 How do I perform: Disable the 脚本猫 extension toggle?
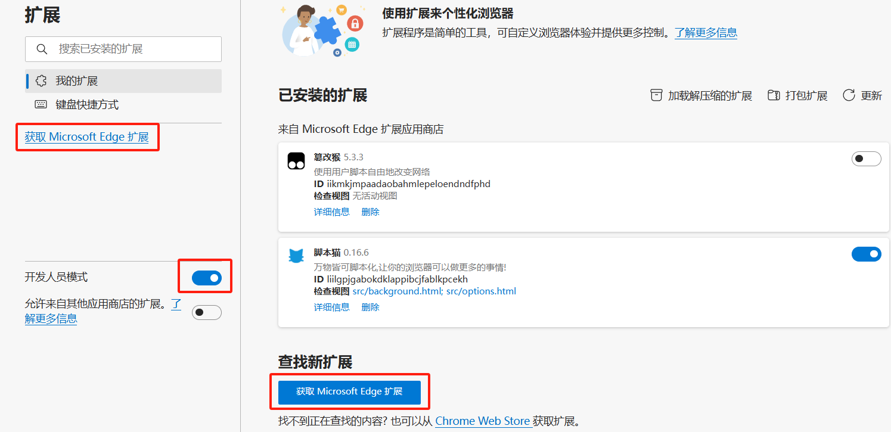(x=866, y=254)
